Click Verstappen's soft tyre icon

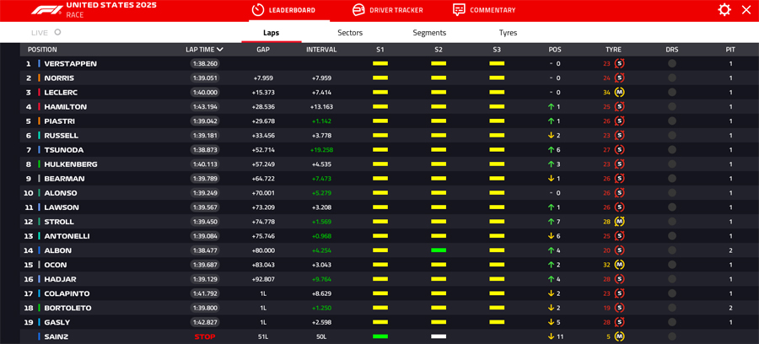pos(620,64)
